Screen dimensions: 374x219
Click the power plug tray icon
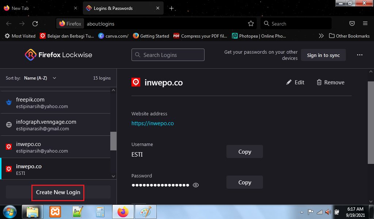click(x=337, y=212)
